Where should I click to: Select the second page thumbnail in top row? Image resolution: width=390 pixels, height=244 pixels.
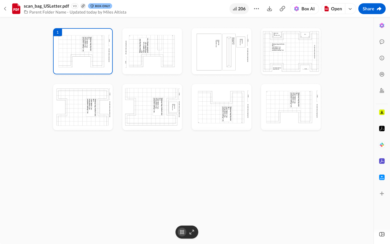[152, 51]
